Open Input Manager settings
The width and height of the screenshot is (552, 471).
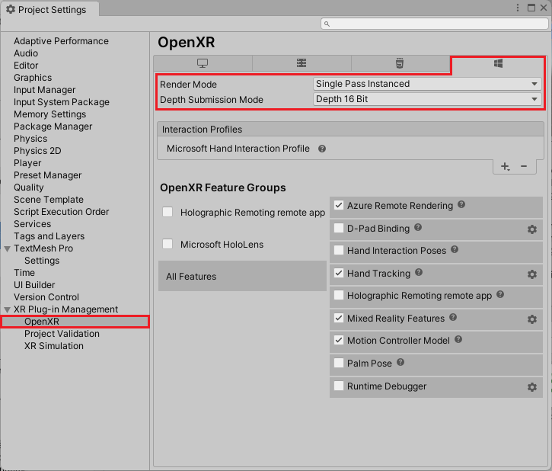pyautogui.click(x=44, y=90)
